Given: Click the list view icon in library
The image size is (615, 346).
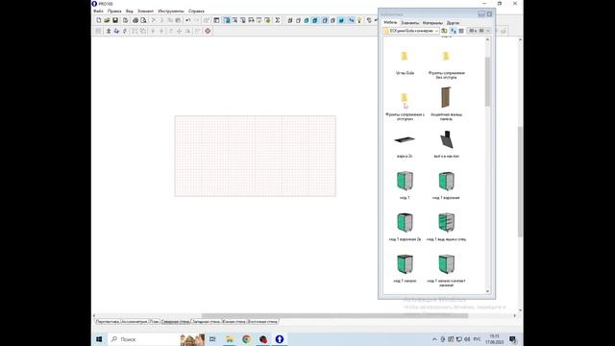Looking at the screenshot, I should point(461,31).
